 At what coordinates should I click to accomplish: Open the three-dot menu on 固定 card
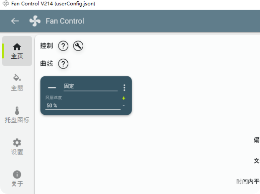click(x=125, y=88)
